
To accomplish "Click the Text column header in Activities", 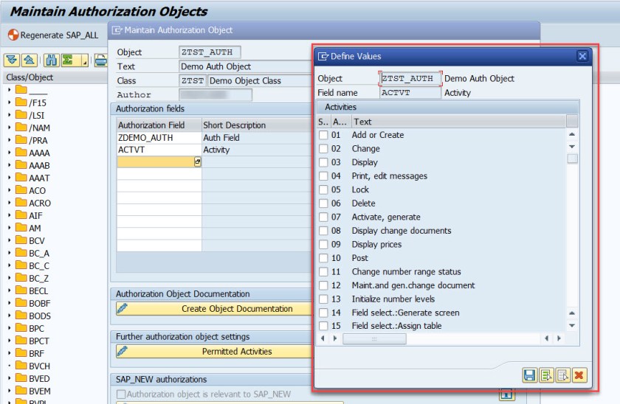I will [458, 122].
